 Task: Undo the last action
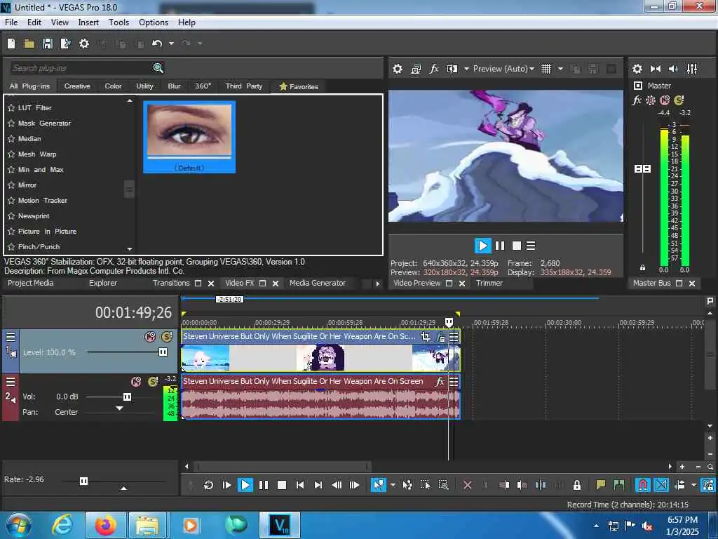point(157,44)
